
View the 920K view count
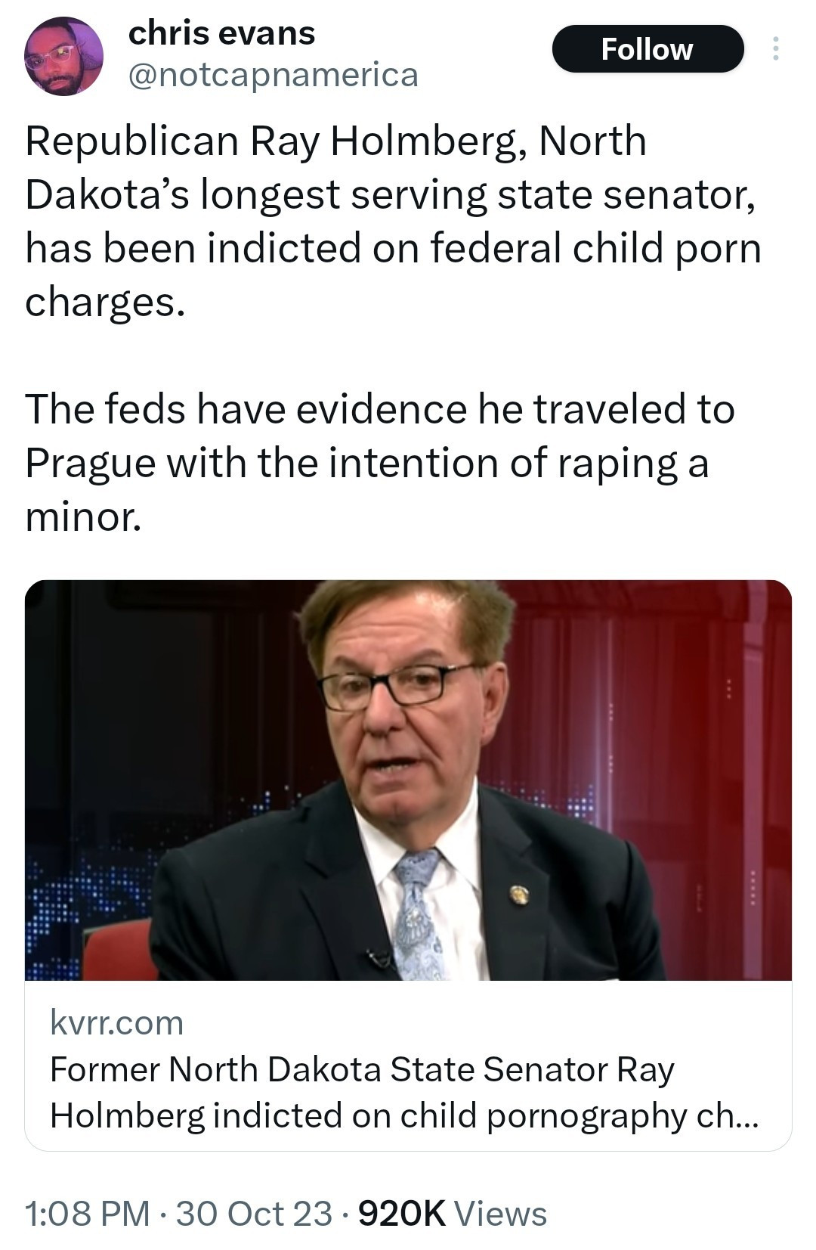click(401, 1214)
